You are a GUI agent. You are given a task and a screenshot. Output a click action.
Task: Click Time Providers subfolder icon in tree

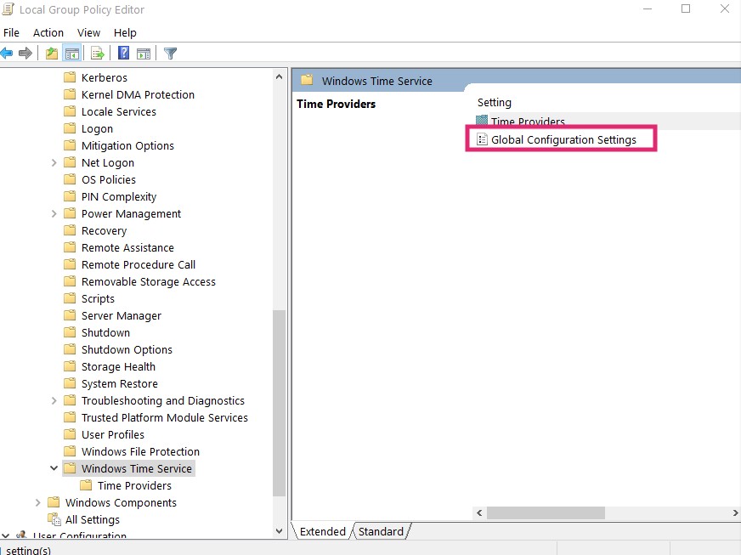[86, 485]
